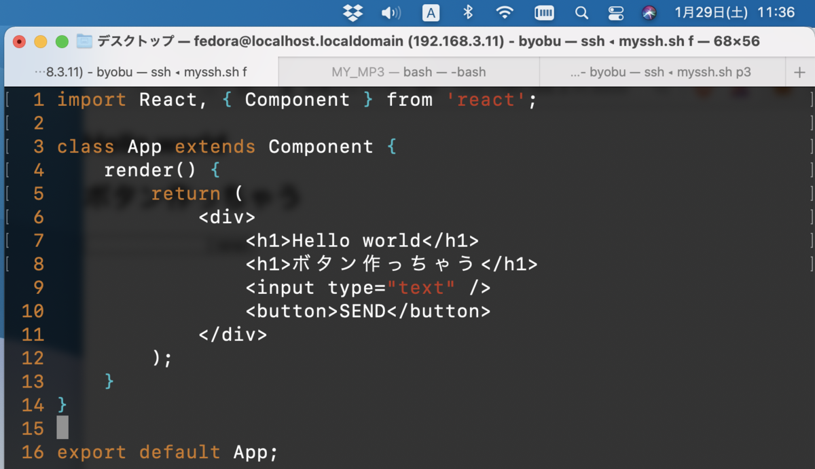815x469 pixels.
Task: Click the closing </div> tag on line 11
Action: tap(233, 335)
